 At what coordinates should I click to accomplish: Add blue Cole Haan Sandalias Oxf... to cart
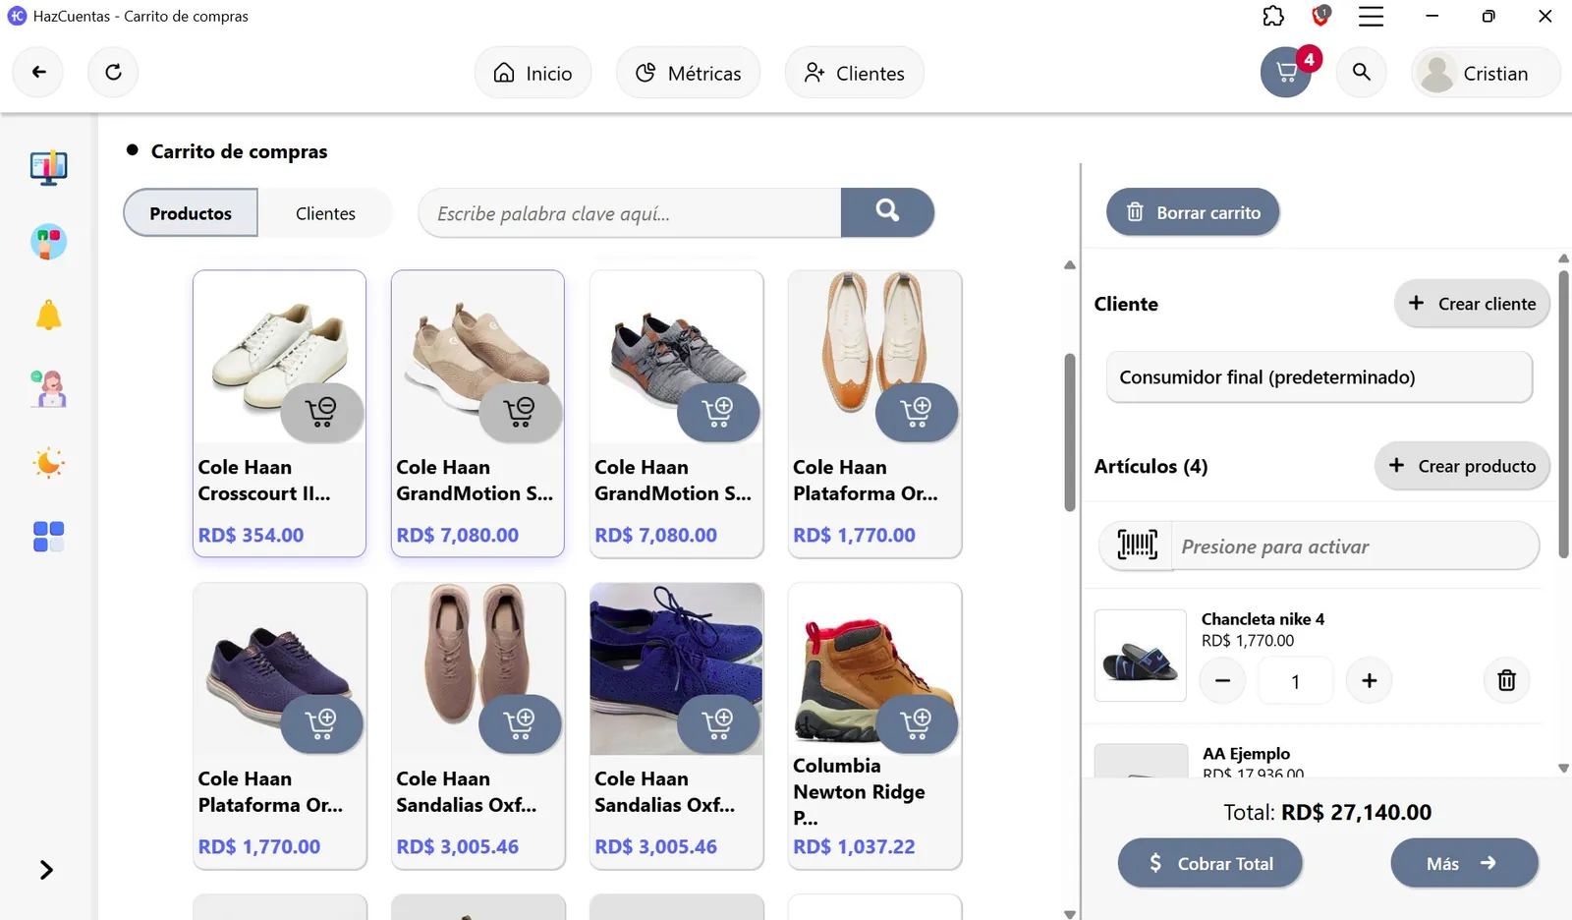[718, 724]
